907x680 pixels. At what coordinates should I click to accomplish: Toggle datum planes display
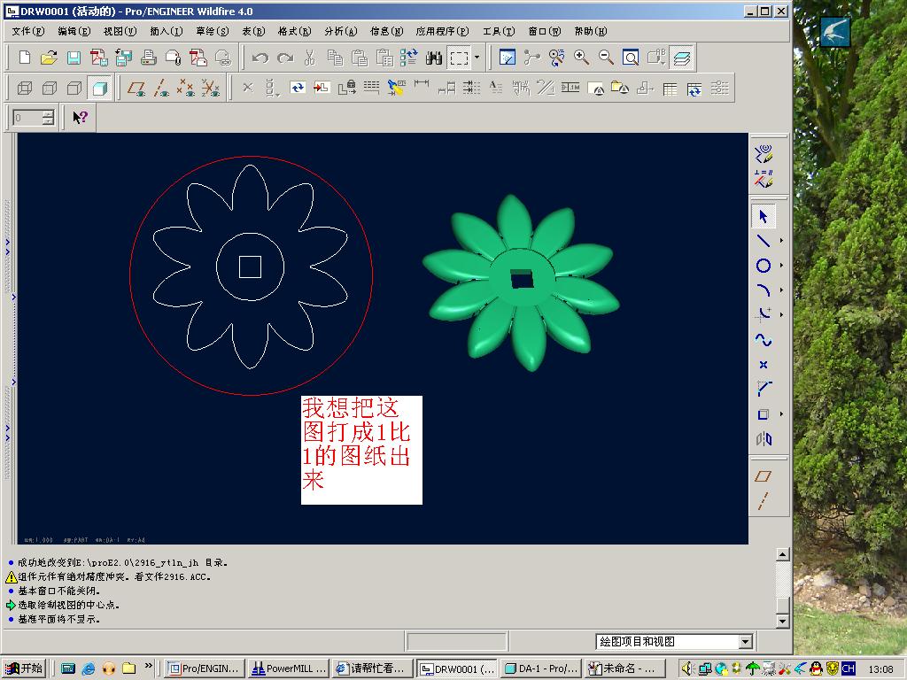(136, 88)
